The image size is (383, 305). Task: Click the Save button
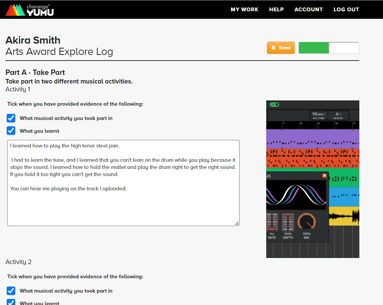pos(281,47)
